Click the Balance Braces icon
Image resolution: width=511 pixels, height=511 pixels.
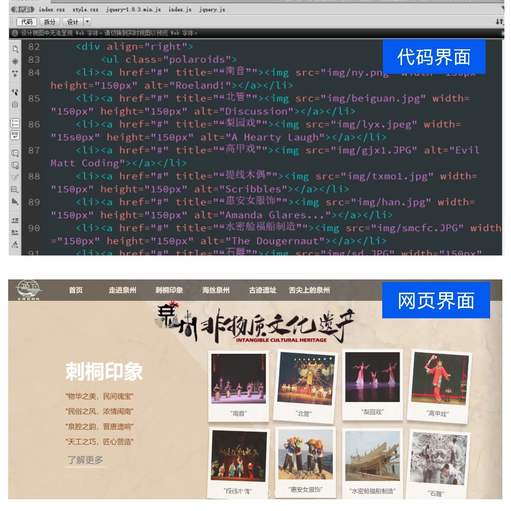pos(15,104)
